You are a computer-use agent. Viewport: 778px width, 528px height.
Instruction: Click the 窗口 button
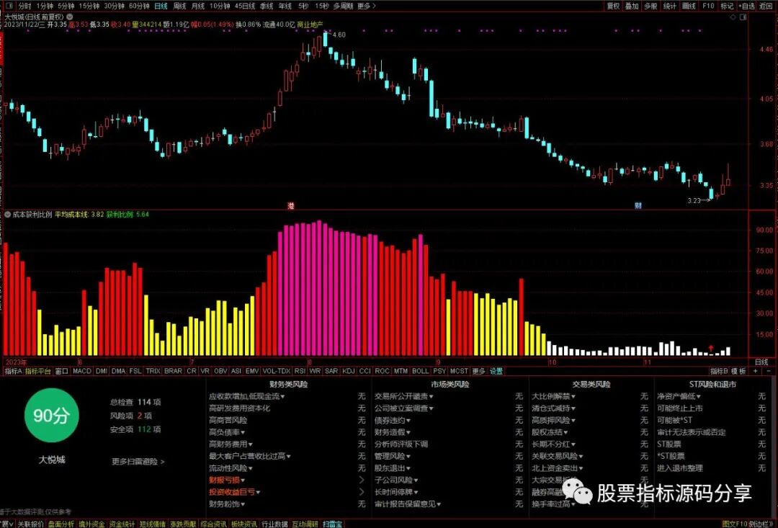(x=61, y=371)
